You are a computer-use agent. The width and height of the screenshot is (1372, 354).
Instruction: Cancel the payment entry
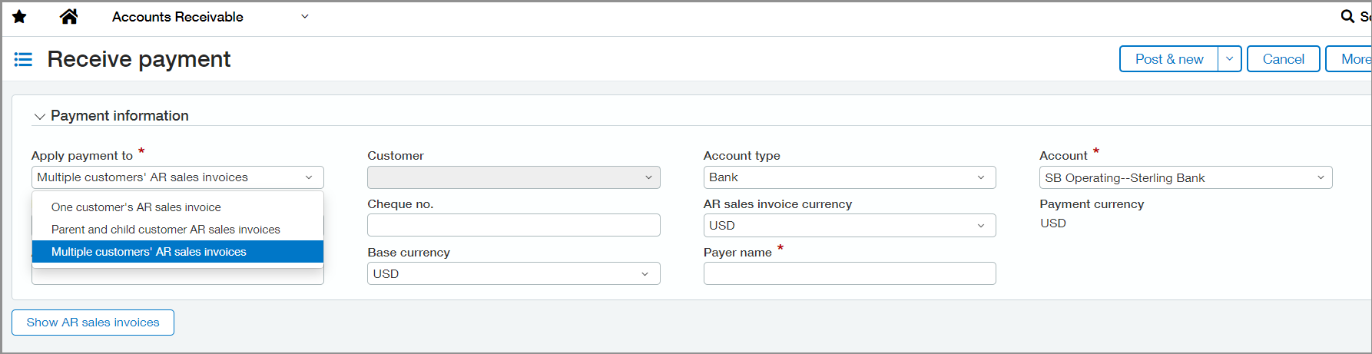(x=1283, y=59)
